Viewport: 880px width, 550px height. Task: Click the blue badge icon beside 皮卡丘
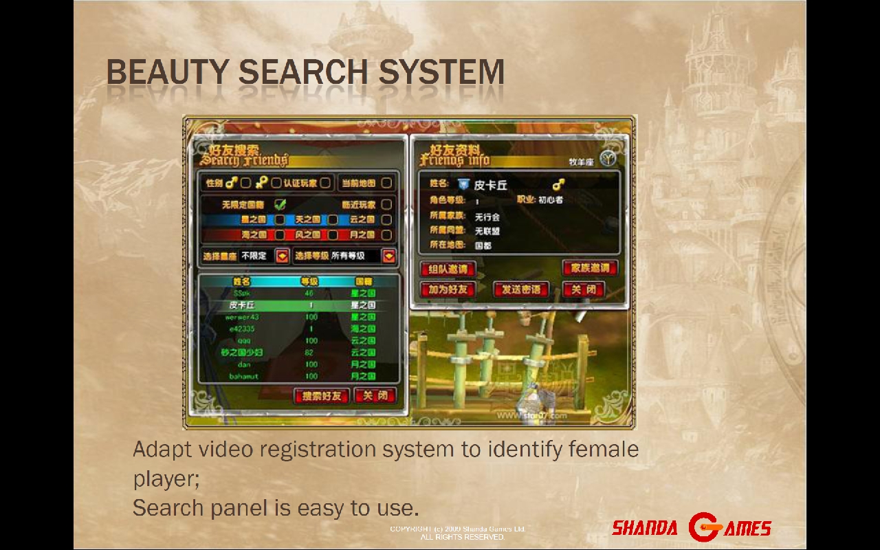[x=463, y=184]
